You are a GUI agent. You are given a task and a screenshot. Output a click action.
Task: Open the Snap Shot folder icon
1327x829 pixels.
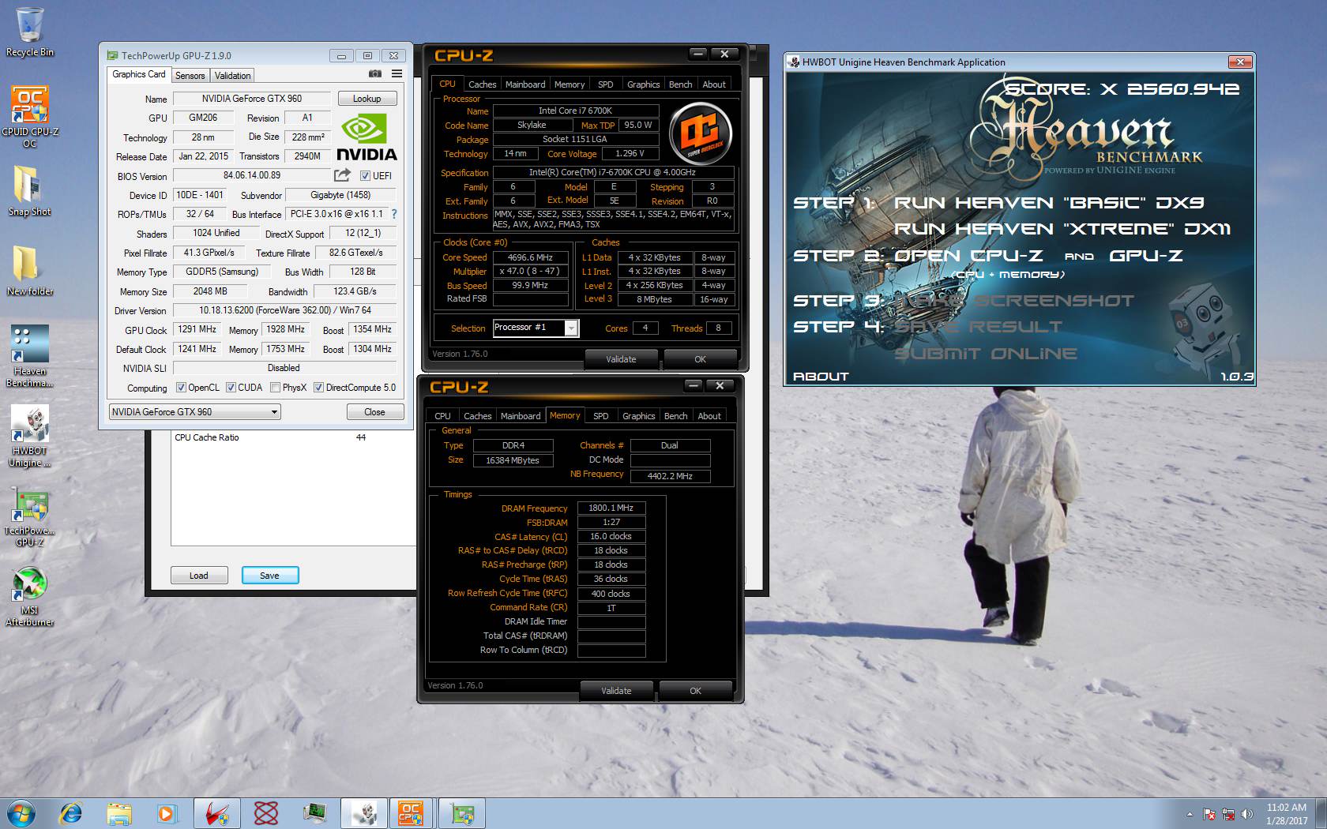(x=30, y=191)
